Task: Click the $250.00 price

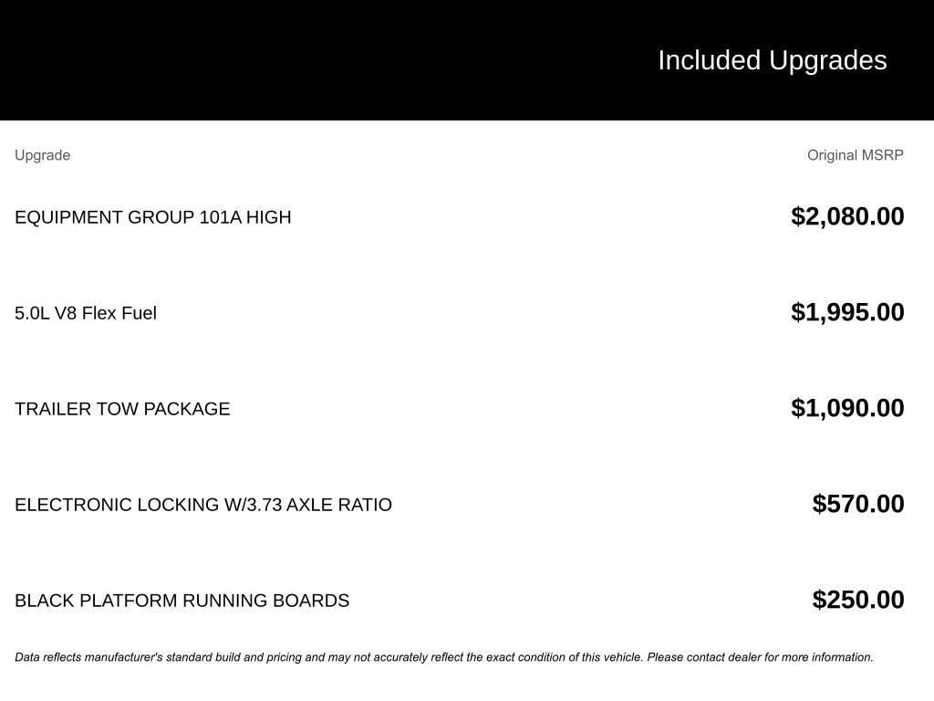Action: [858, 600]
